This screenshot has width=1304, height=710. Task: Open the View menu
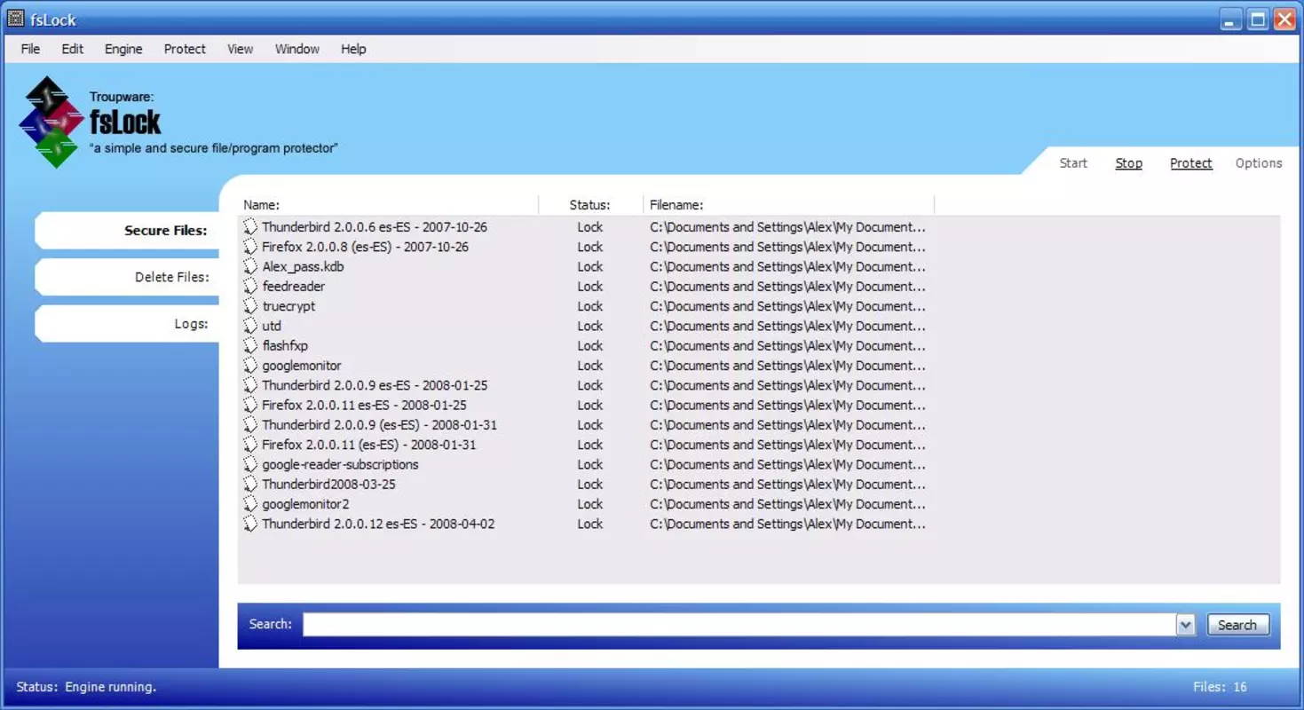[240, 49]
